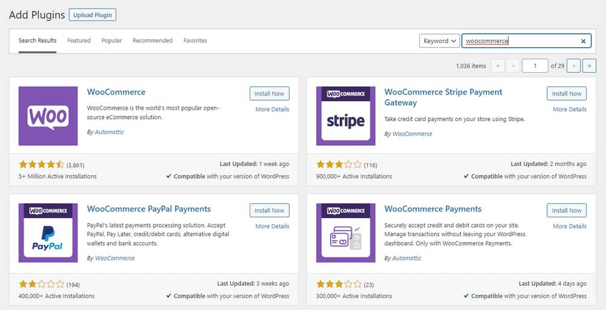606x310 pixels.
Task: View More Details for Stripe Payment Gateway
Action: 570,109
